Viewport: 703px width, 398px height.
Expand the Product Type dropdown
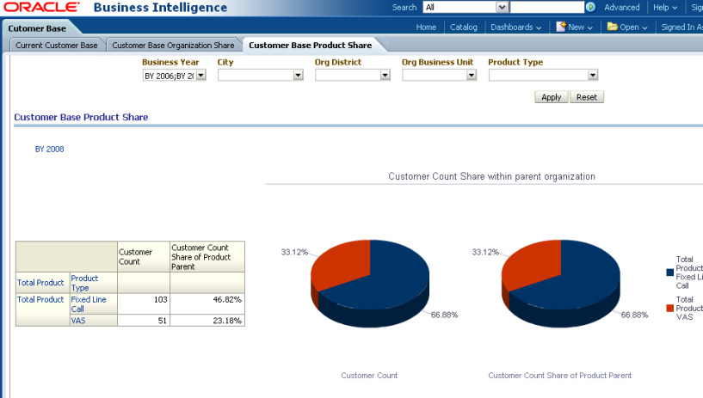click(x=593, y=75)
